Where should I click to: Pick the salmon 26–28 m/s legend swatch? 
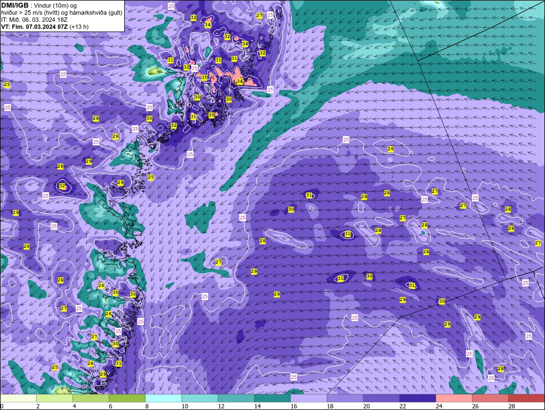491,398
